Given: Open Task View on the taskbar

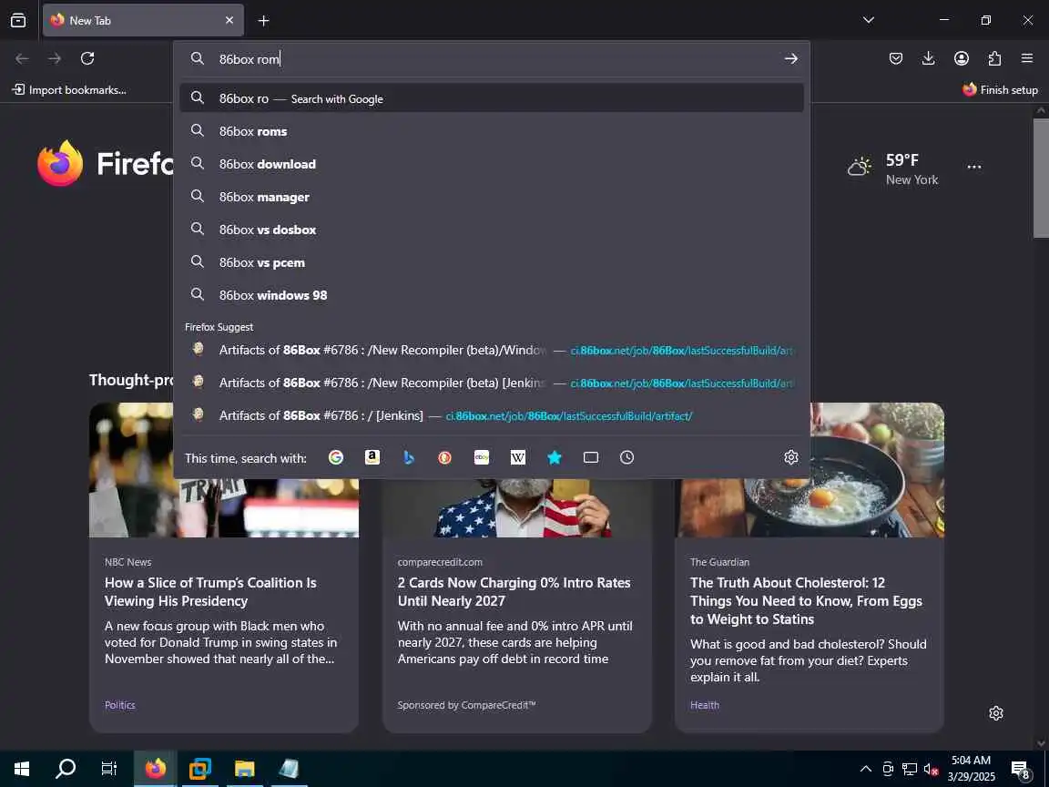Looking at the screenshot, I should 108,768.
